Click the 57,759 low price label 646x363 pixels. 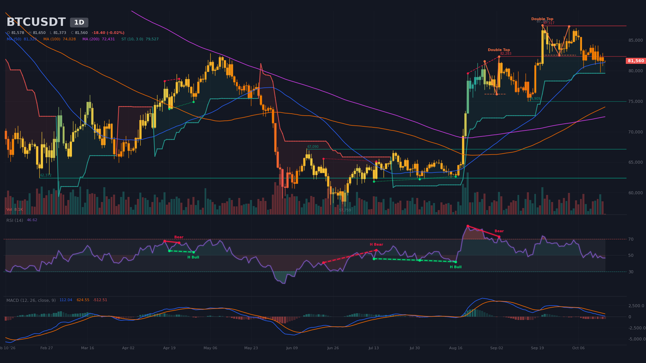click(345, 210)
